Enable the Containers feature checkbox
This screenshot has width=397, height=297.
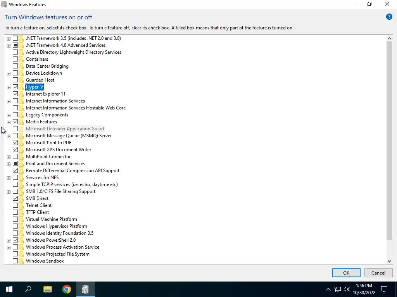tap(15, 59)
